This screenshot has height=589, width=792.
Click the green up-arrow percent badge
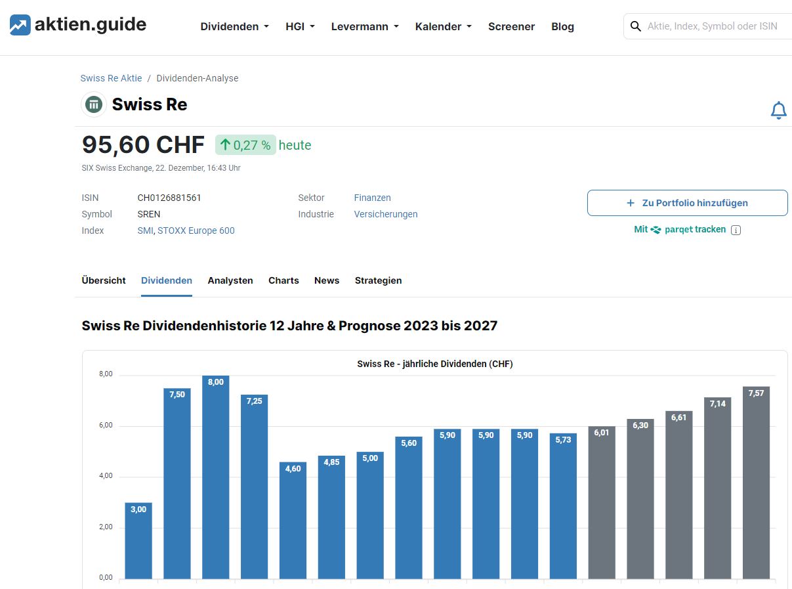pyautogui.click(x=245, y=145)
